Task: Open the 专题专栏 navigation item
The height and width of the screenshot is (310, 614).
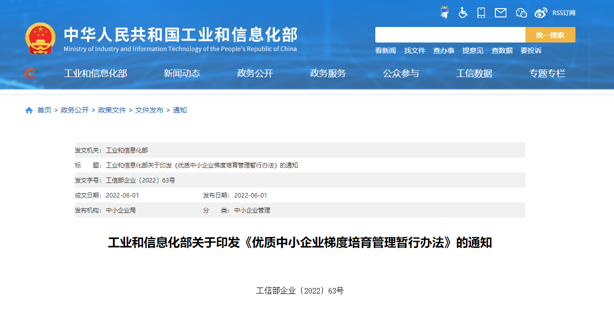Action: (x=547, y=73)
